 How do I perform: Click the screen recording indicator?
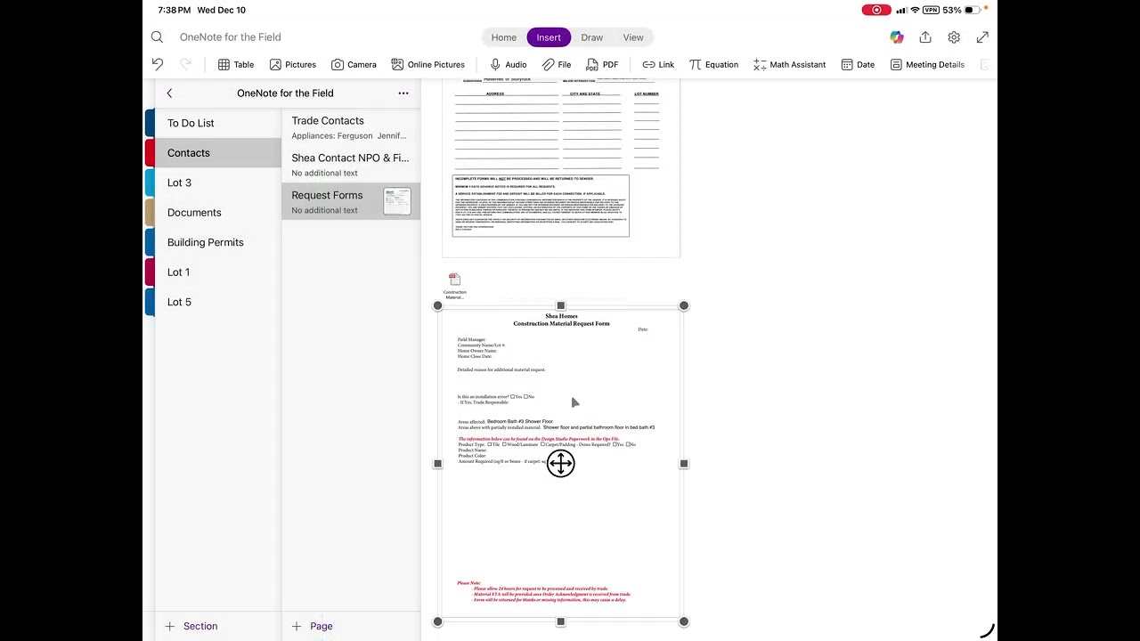(x=876, y=10)
